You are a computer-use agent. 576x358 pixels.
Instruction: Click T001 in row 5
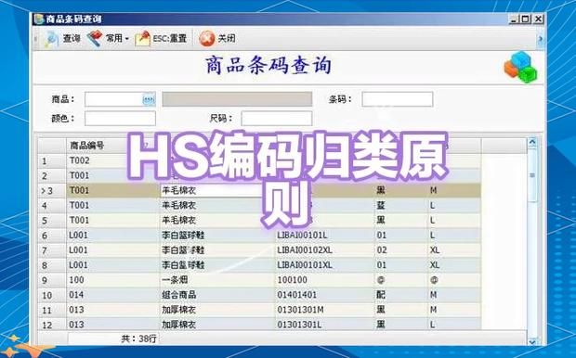pos(79,220)
